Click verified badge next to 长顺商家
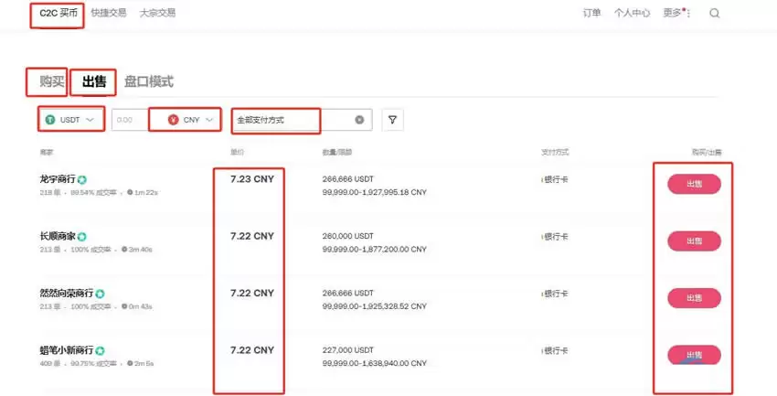The image size is (777, 396). click(82, 237)
